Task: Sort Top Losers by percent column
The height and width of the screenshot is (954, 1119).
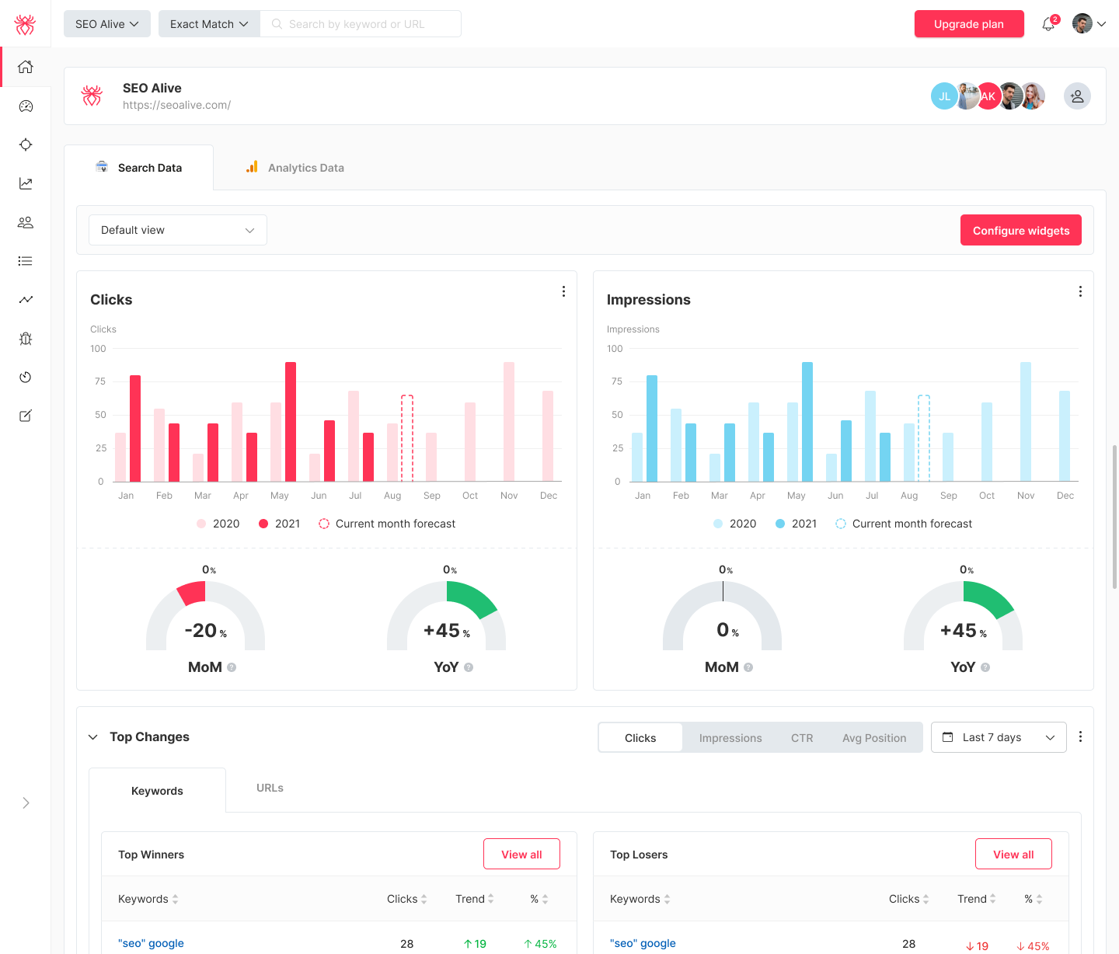Action: click(x=1034, y=899)
